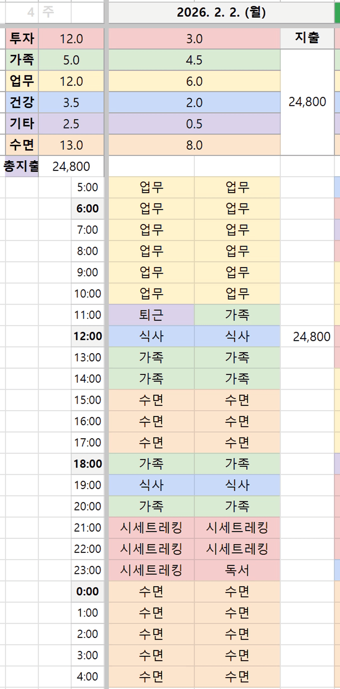The height and width of the screenshot is (689, 340).
Task: Click the daily 기타 value 0.5 cell
Action: [x=194, y=124]
